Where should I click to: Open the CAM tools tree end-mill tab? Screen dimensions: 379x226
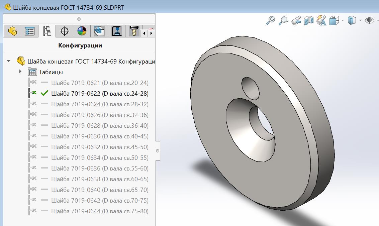(134, 31)
